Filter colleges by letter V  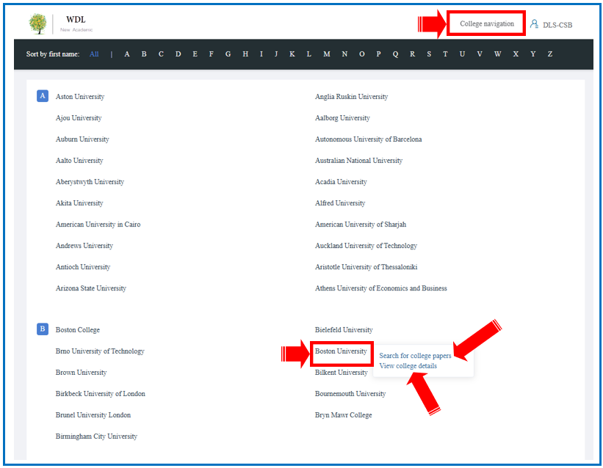480,54
